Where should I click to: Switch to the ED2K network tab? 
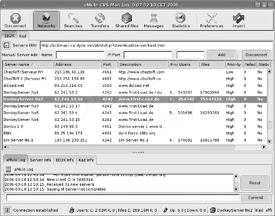pos(9,36)
